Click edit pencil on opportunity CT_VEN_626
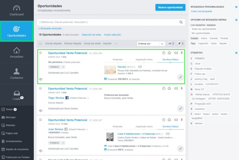 [x=180, y=77]
